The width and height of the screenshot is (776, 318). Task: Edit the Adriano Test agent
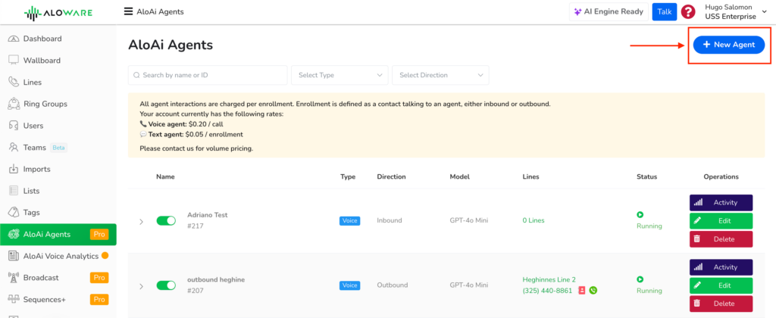coord(721,220)
